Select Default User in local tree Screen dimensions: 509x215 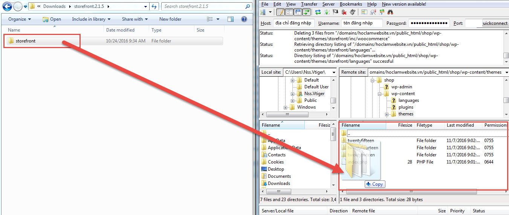point(316,87)
